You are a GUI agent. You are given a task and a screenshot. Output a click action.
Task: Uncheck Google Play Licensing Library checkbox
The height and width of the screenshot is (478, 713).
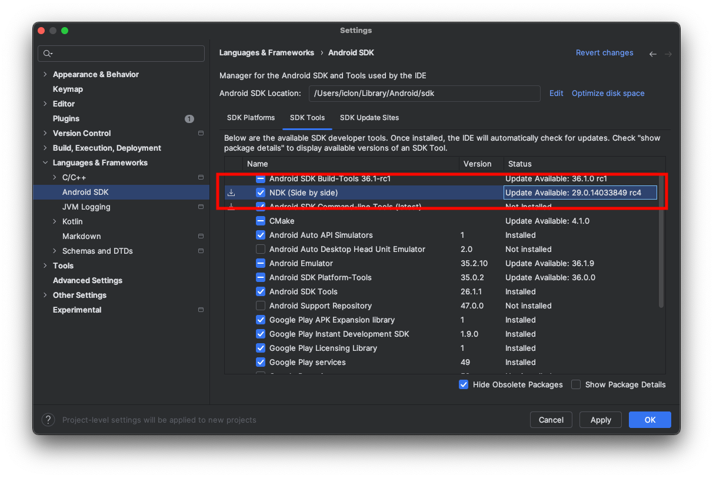(x=261, y=348)
